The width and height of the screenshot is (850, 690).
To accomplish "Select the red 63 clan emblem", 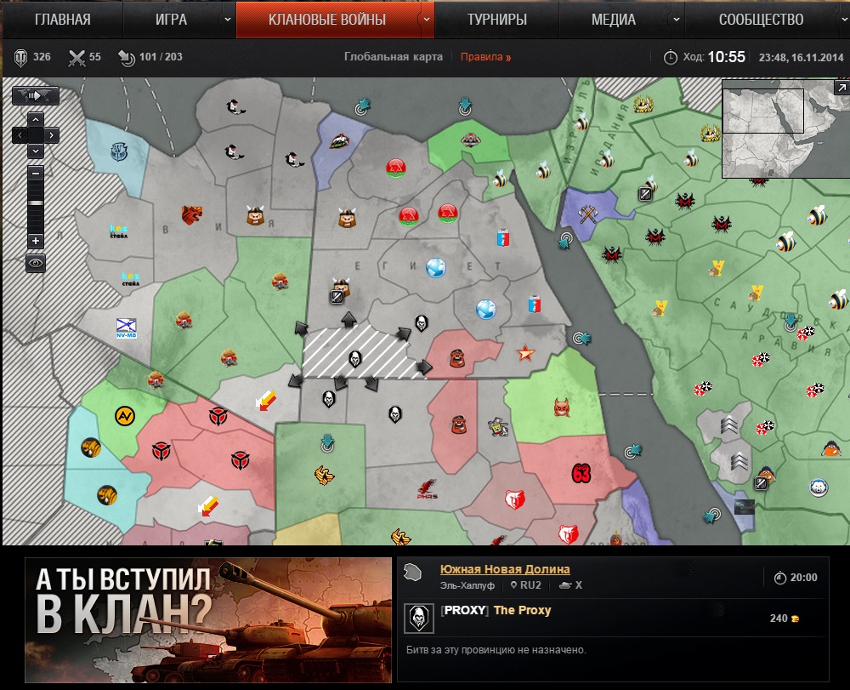I will [x=581, y=473].
